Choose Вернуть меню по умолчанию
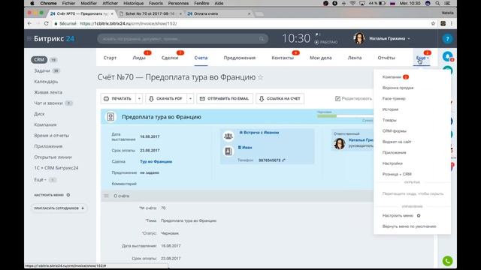Image resolution: width=481 pixels, height=270 pixels. coord(409,226)
